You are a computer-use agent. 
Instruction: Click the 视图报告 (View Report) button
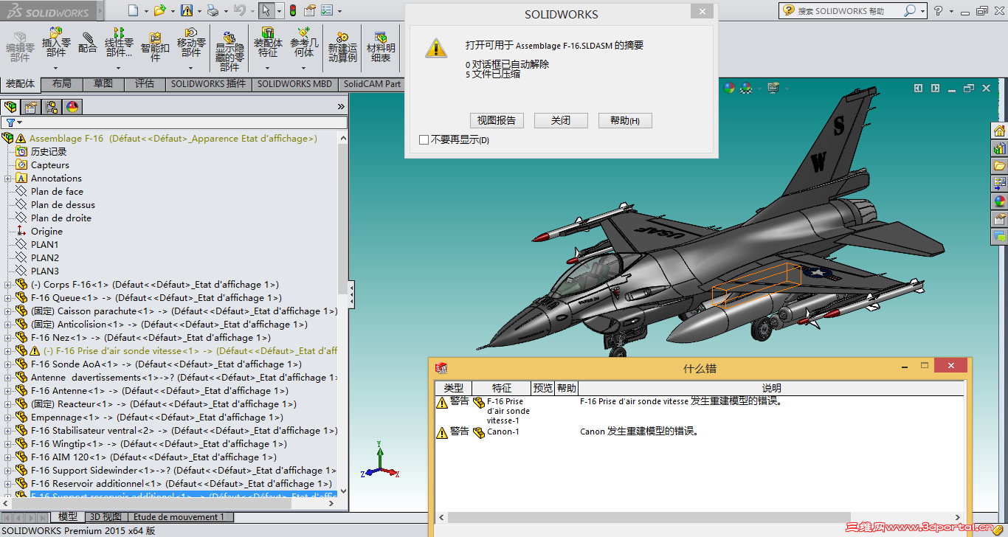tap(497, 120)
